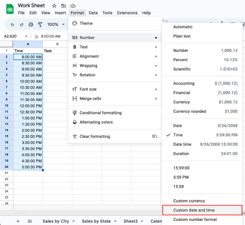Click the Conditional formatting icon
This screenshot has width=245, height=225.
(75, 113)
